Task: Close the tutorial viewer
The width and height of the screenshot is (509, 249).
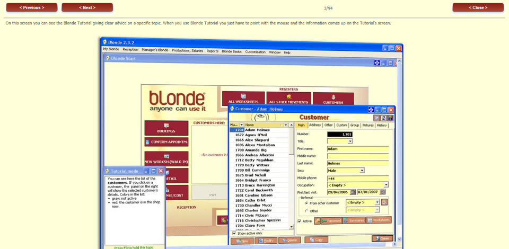Action: click(478, 7)
